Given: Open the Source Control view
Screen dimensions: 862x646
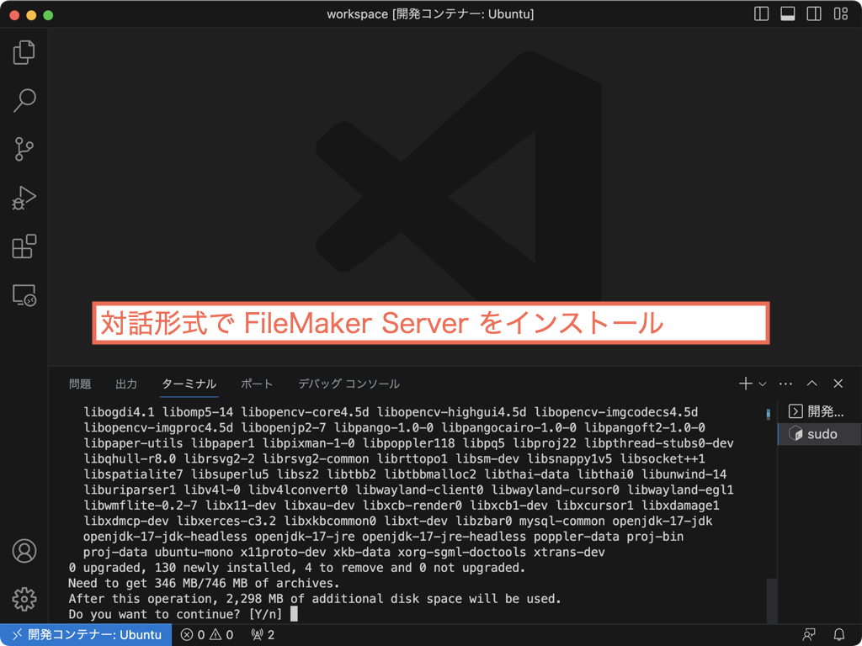Looking at the screenshot, I should coord(24,149).
